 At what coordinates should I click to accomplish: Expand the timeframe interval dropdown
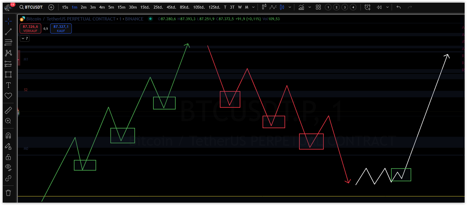pos(253,7)
